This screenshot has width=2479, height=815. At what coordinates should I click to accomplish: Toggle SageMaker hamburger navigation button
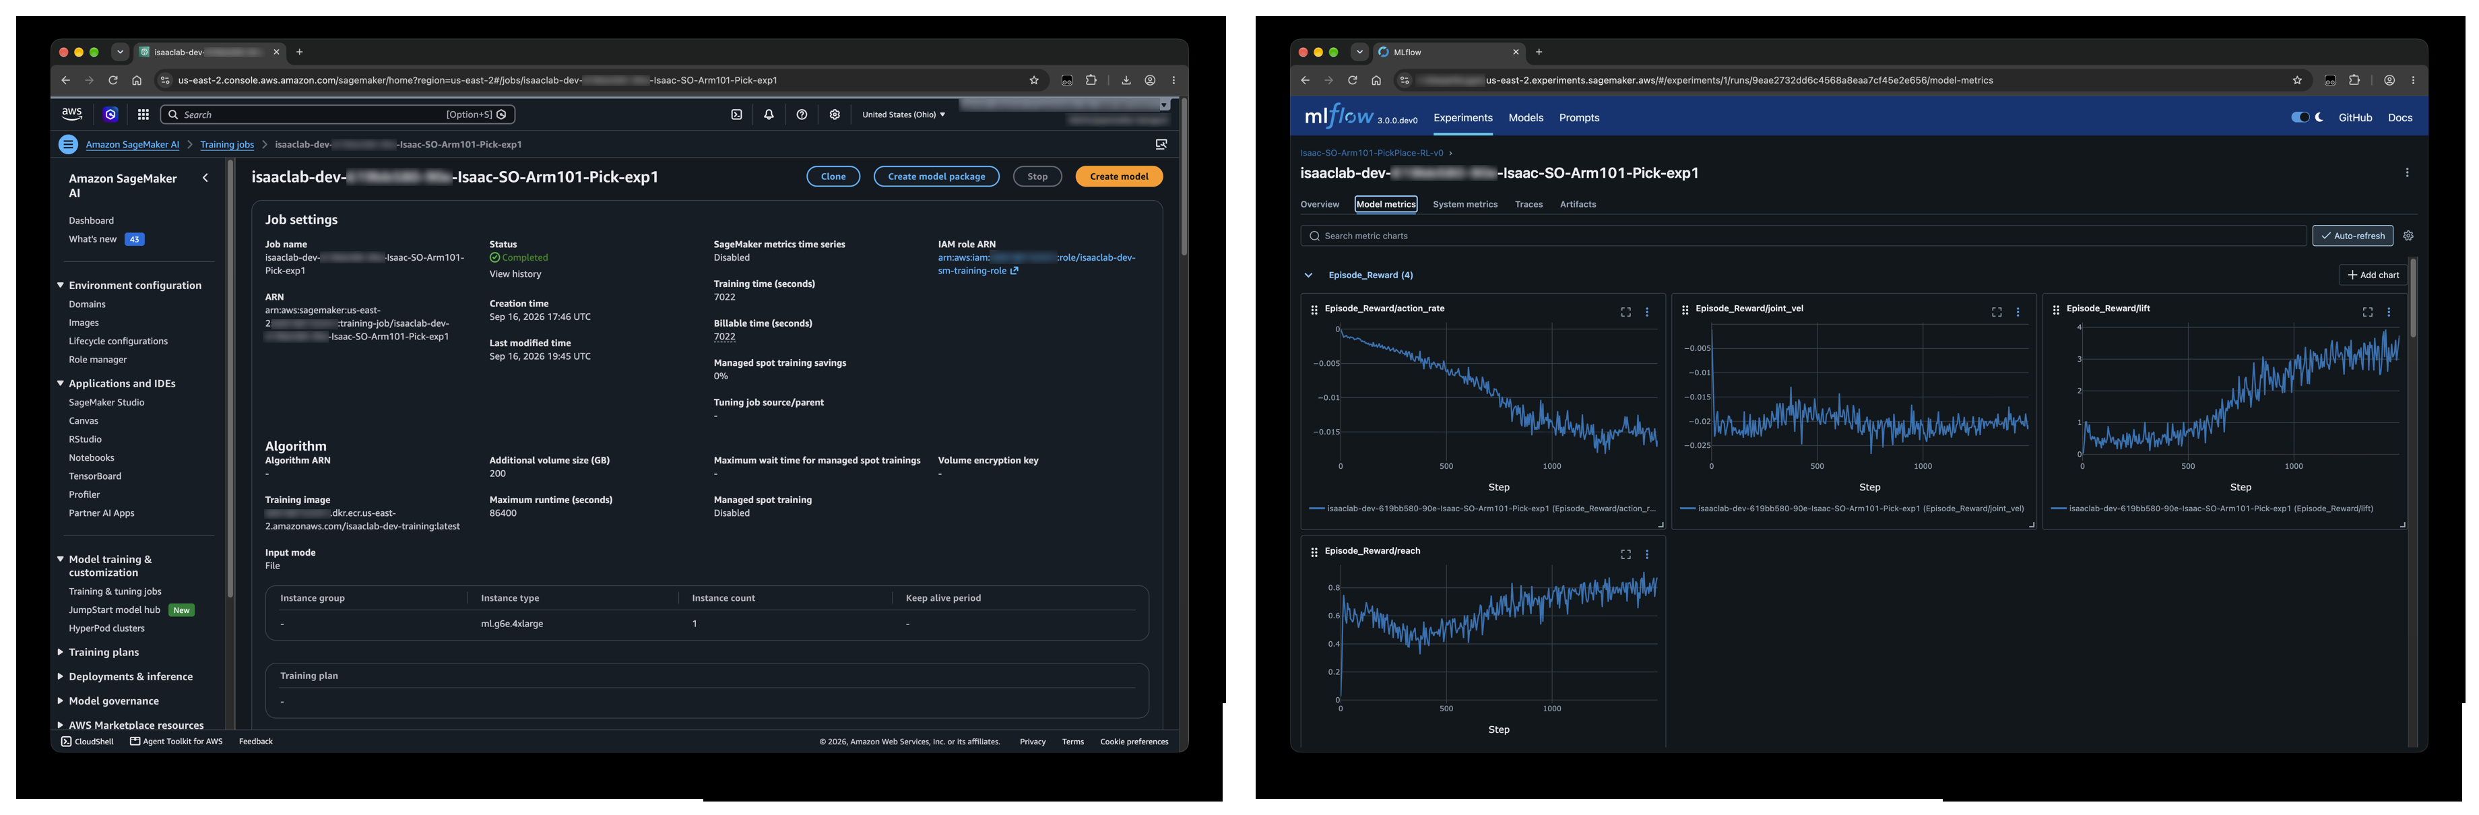point(68,144)
